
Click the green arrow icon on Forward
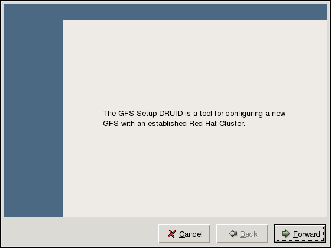coord(286,234)
